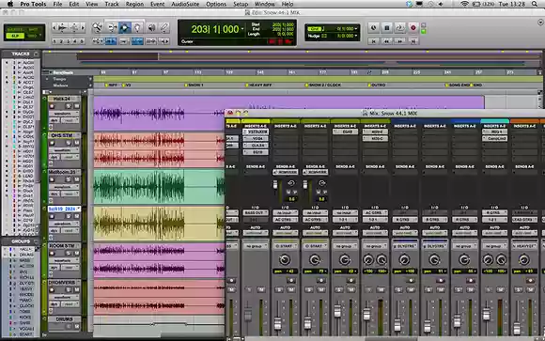
Task: Click the Fast Forward transport button
Action: point(399,41)
